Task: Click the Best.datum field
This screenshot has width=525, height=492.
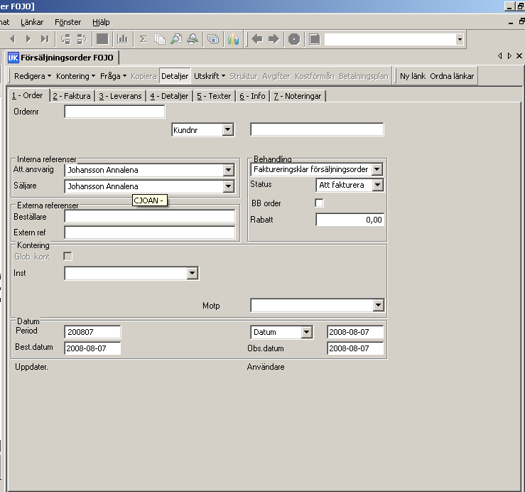Action: coord(92,348)
